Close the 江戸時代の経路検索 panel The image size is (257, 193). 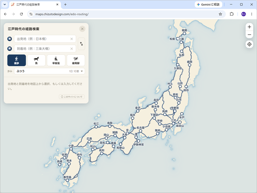click(x=82, y=29)
